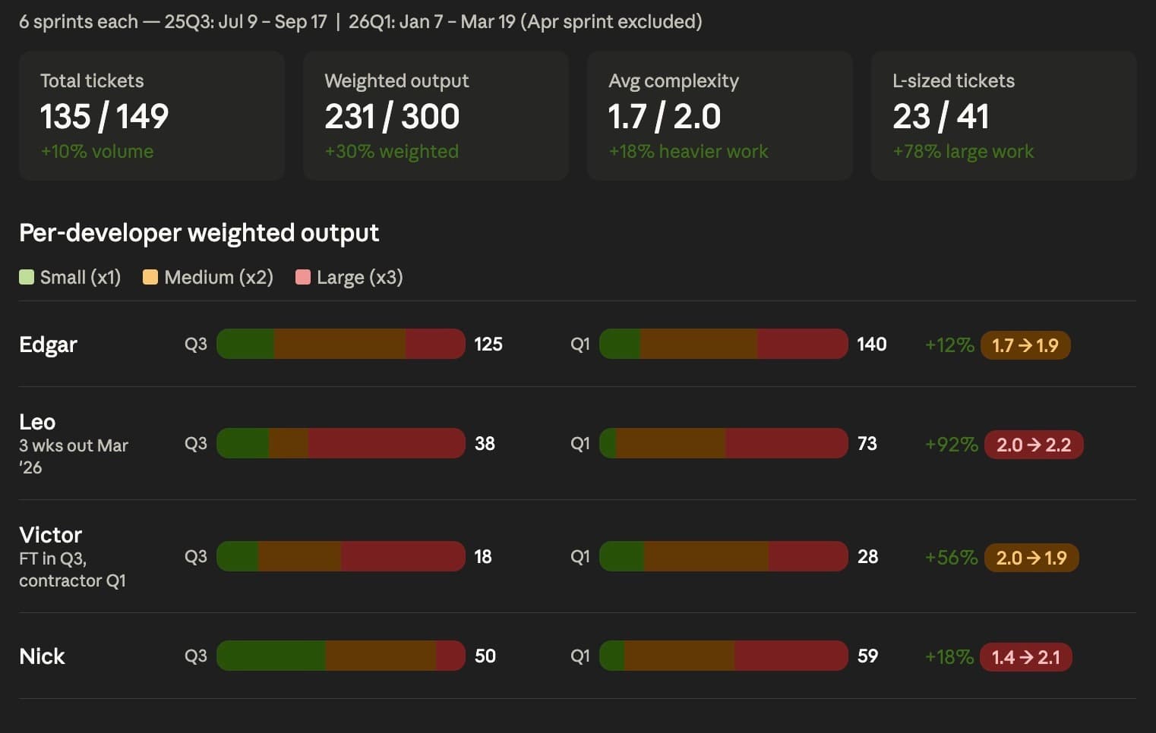Viewport: 1156px width, 733px height.
Task: Click Edgar's complexity badge 1.7 → 1.9
Action: 1025,345
